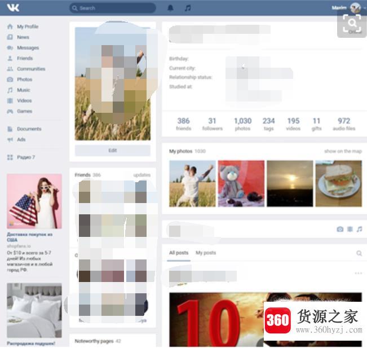Open the 972 audio files counter
Image resolution: width=367 pixels, height=348 pixels.
pyautogui.click(x=344, y=124)
